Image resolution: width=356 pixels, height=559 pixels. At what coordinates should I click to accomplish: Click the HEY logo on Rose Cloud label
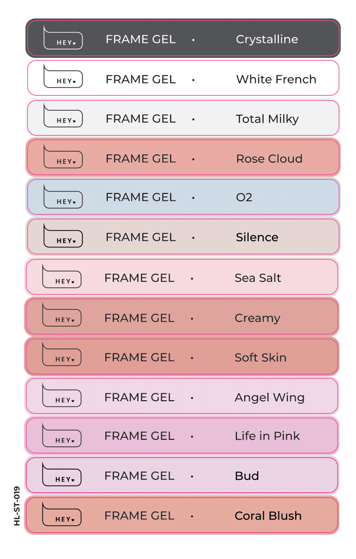coord(63,156)
